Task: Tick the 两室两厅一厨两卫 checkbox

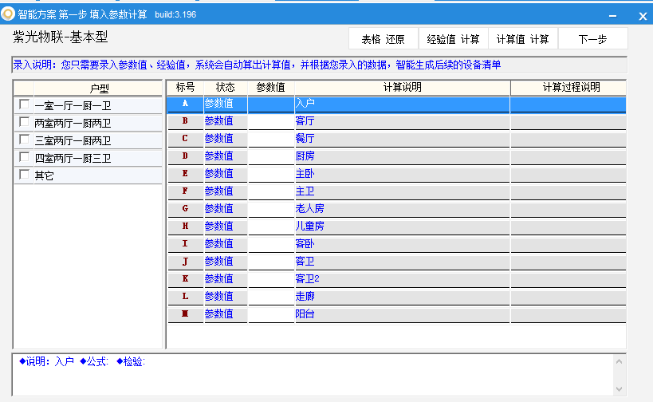Action: 24,122
